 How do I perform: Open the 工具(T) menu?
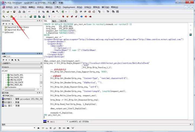[58, 7]
